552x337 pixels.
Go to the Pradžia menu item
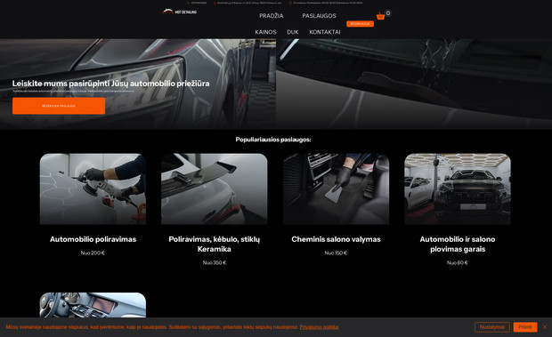click(271, 16)
